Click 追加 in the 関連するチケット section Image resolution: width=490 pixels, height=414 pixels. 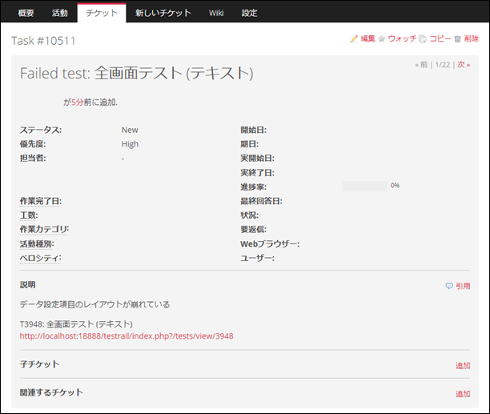[x=462, y=393]
